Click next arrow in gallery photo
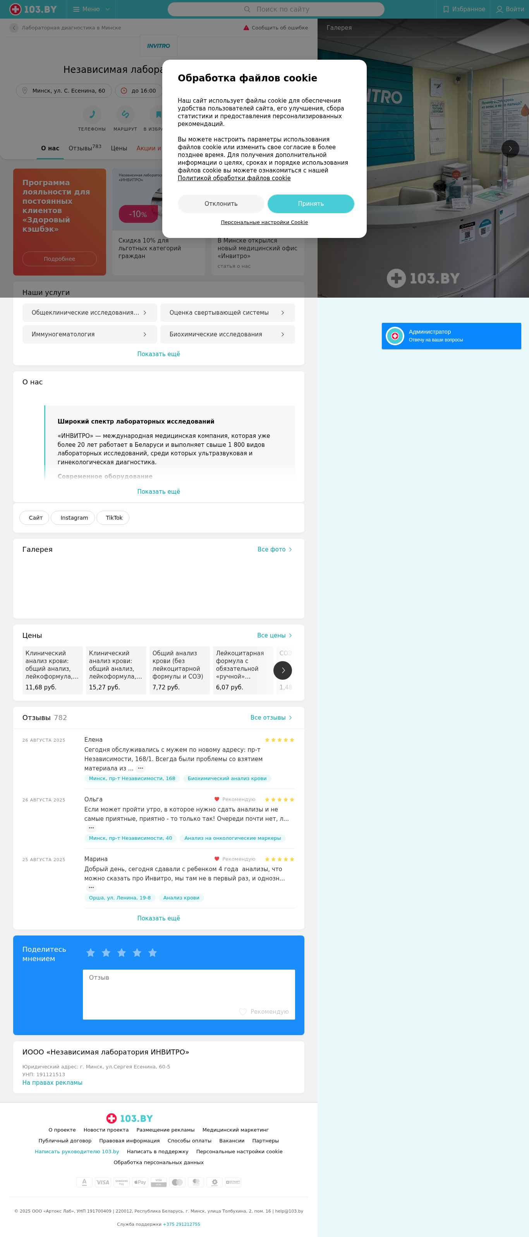The image size is (529, 1237). click(x=510, y=149)
